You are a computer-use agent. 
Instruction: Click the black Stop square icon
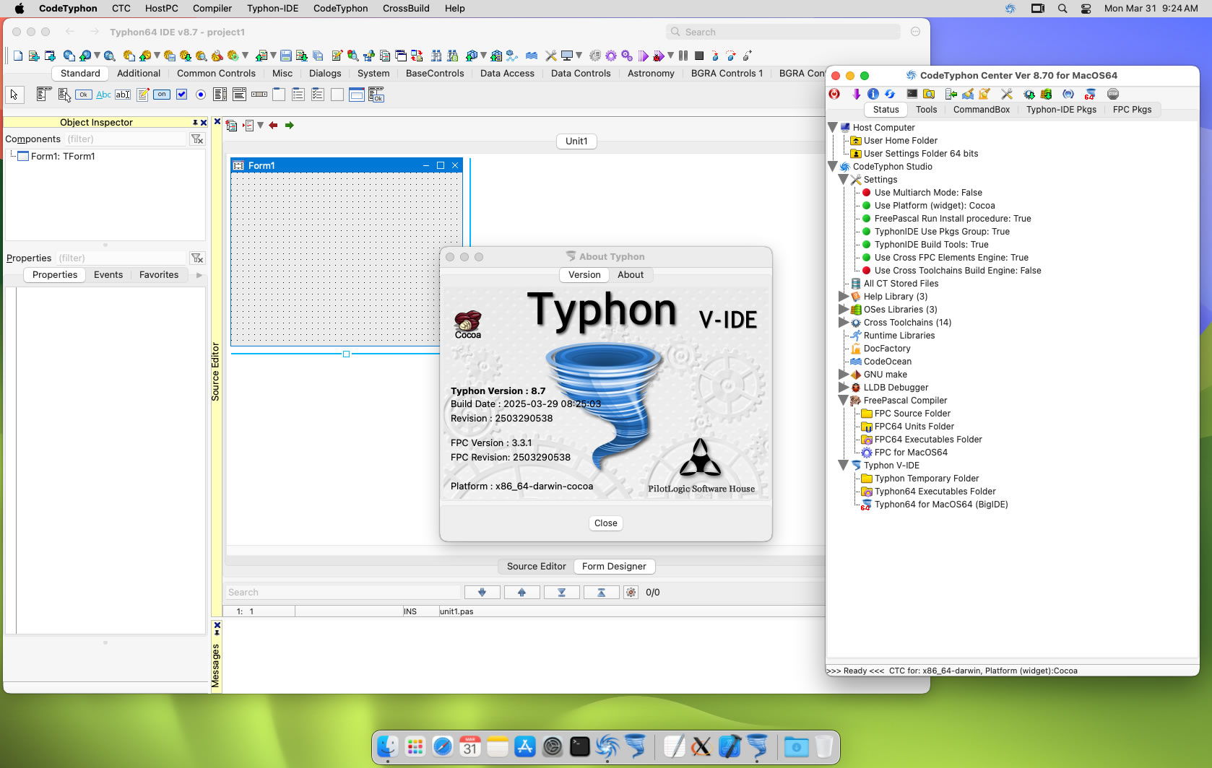699,56
